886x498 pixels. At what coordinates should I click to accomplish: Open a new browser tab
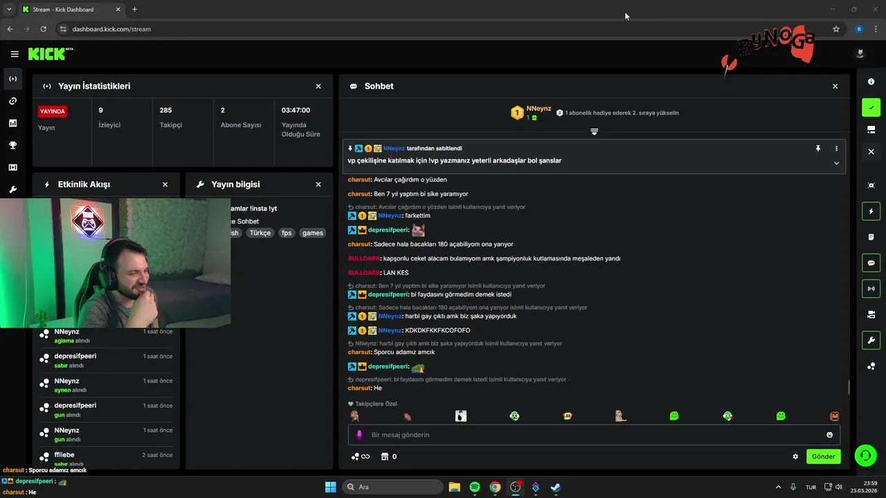tap(134, 9)
